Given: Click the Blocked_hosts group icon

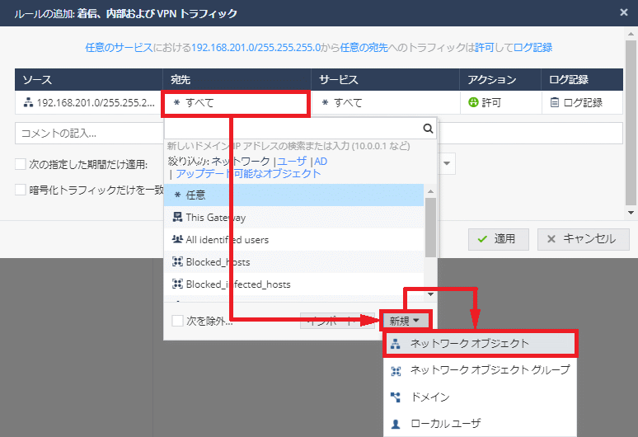Looking at the screenshot, I should [177, 262].
